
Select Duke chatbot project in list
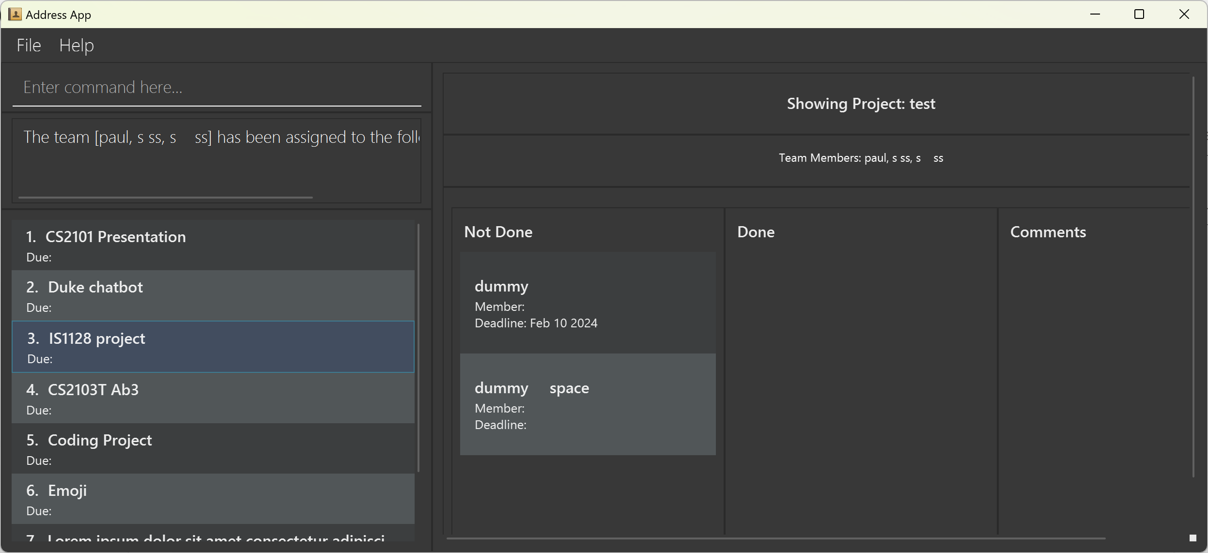pyautogui.click(x=213, y=296)
